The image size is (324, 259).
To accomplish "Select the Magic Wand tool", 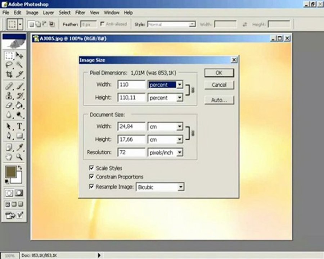I will [20, 65].
